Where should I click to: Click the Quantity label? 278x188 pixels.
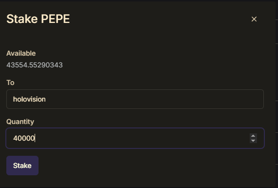[20, 122]
